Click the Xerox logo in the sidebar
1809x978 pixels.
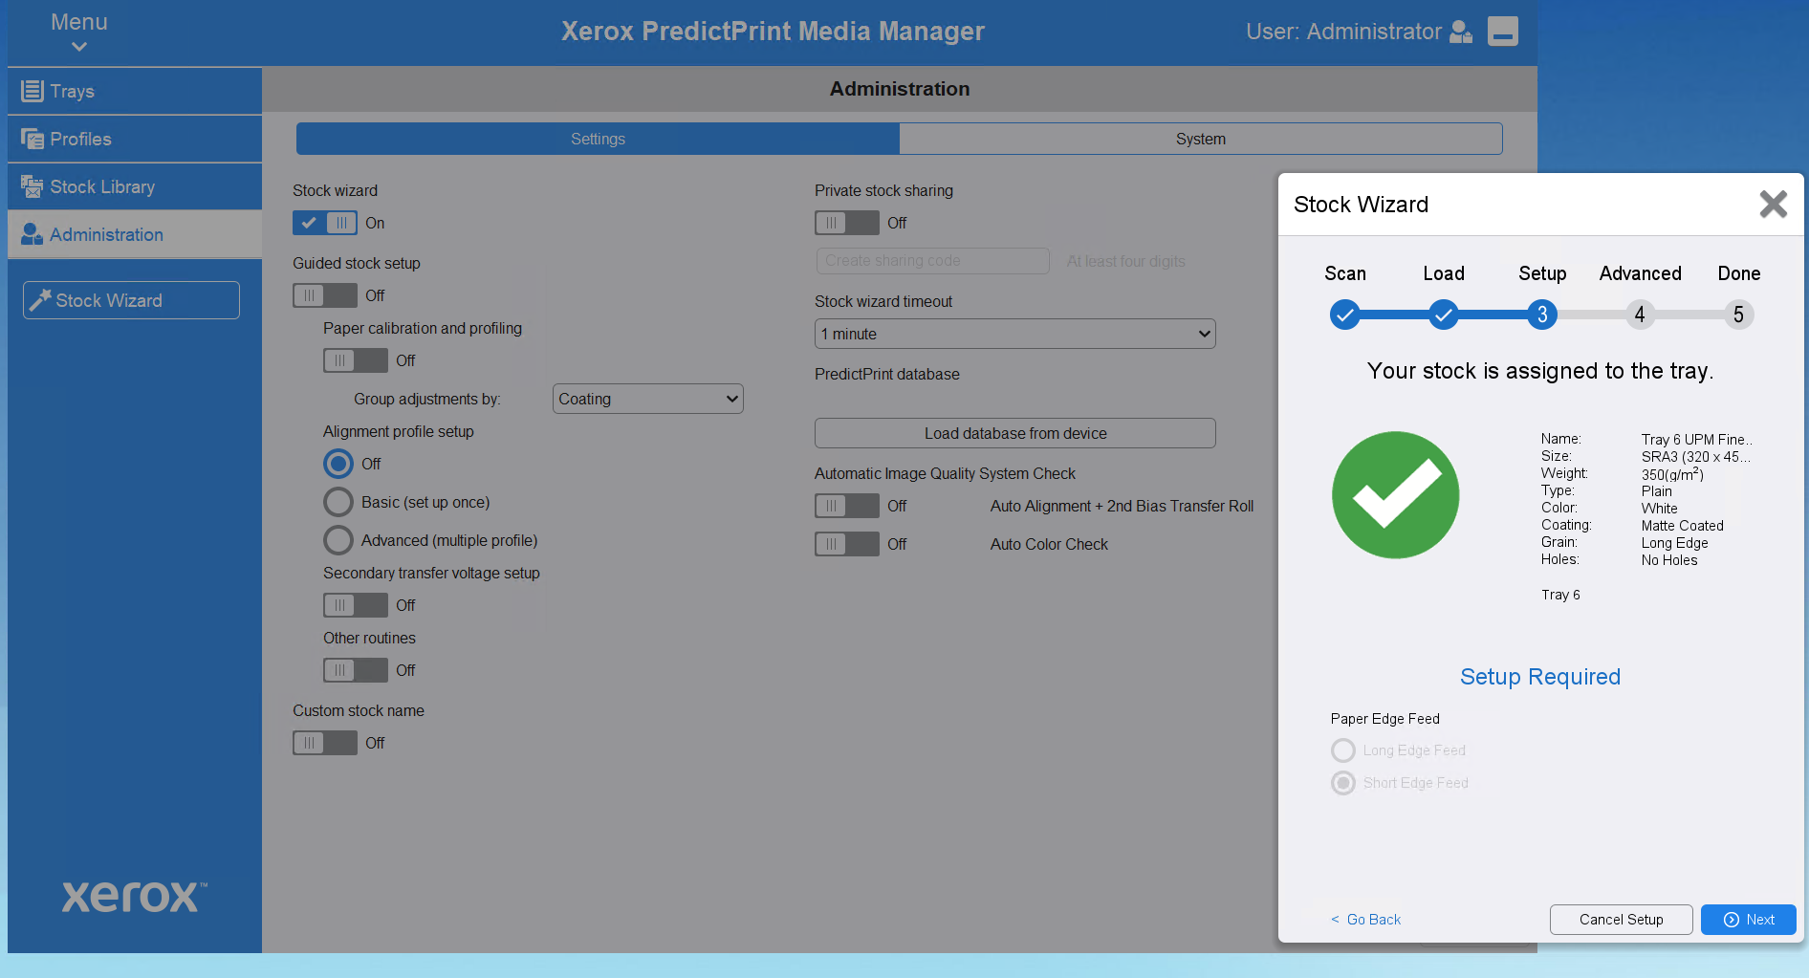(x=134, y=897)
